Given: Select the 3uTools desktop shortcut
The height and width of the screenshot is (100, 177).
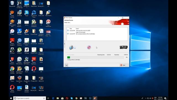Looking at the screenshot, I should click(19, 32).
